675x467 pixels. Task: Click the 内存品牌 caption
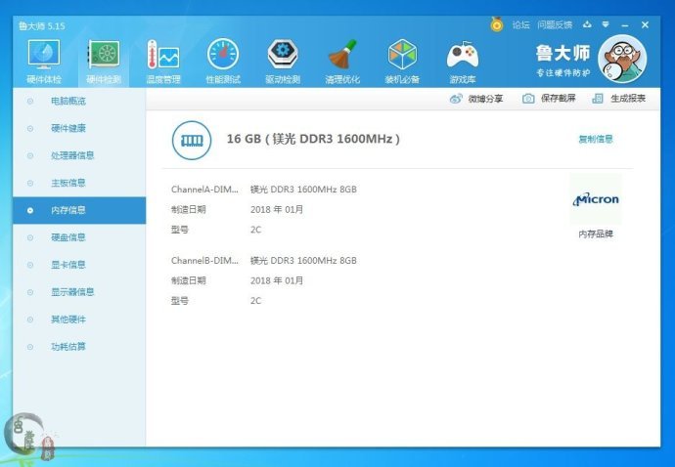(x=596, y=233)
